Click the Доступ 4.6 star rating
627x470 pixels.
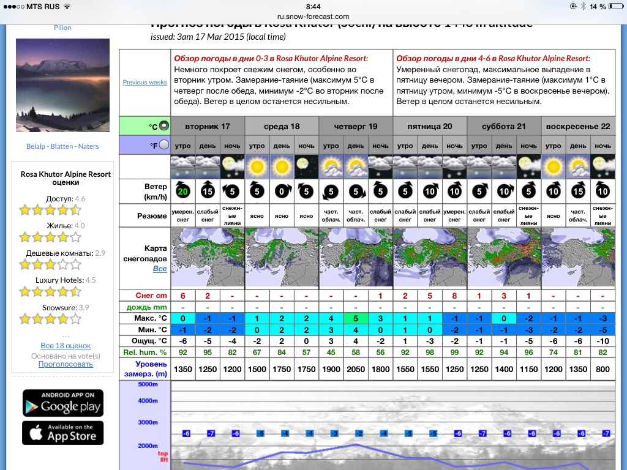50,209
